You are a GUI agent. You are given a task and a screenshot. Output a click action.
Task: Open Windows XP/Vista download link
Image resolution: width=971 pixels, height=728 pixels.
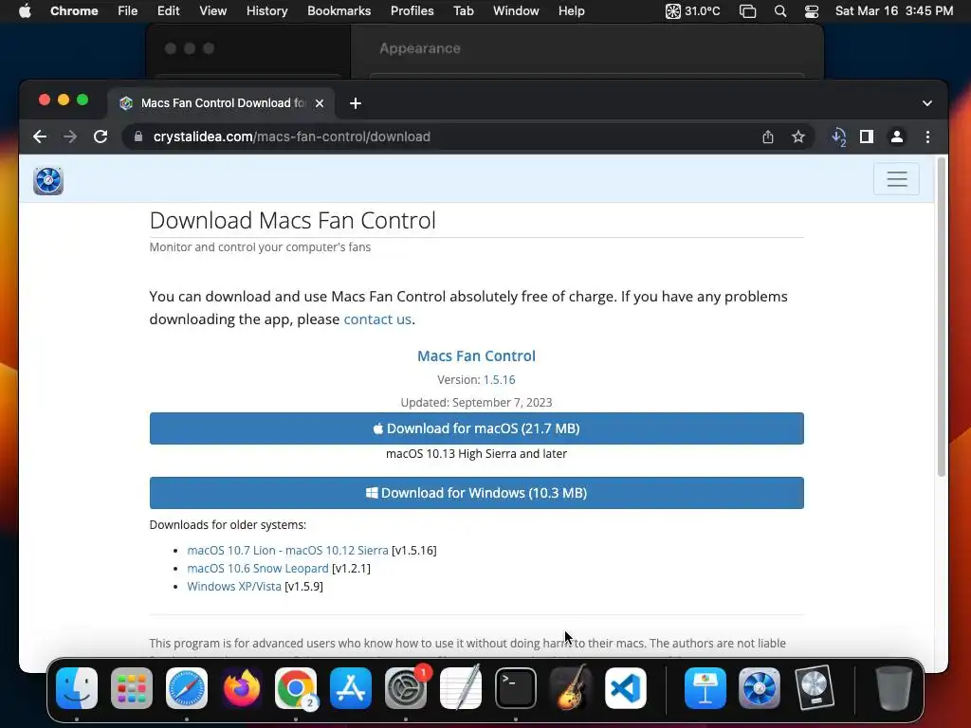234,586
